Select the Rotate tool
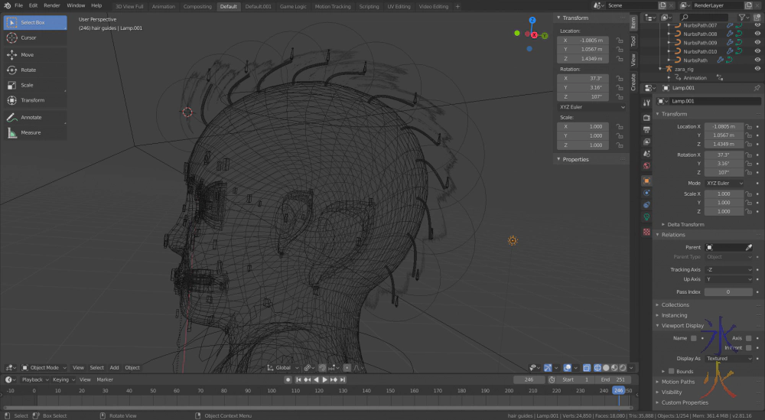Image resolution: width=765 pixels, height=420 pixels. pyautogui.click(x=35, y=70)
